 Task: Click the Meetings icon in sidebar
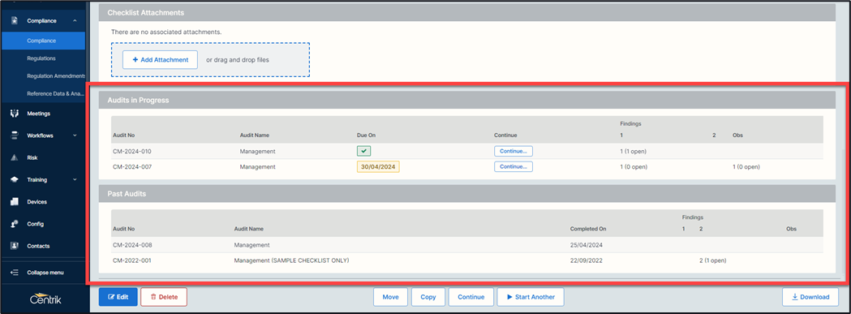15,114
